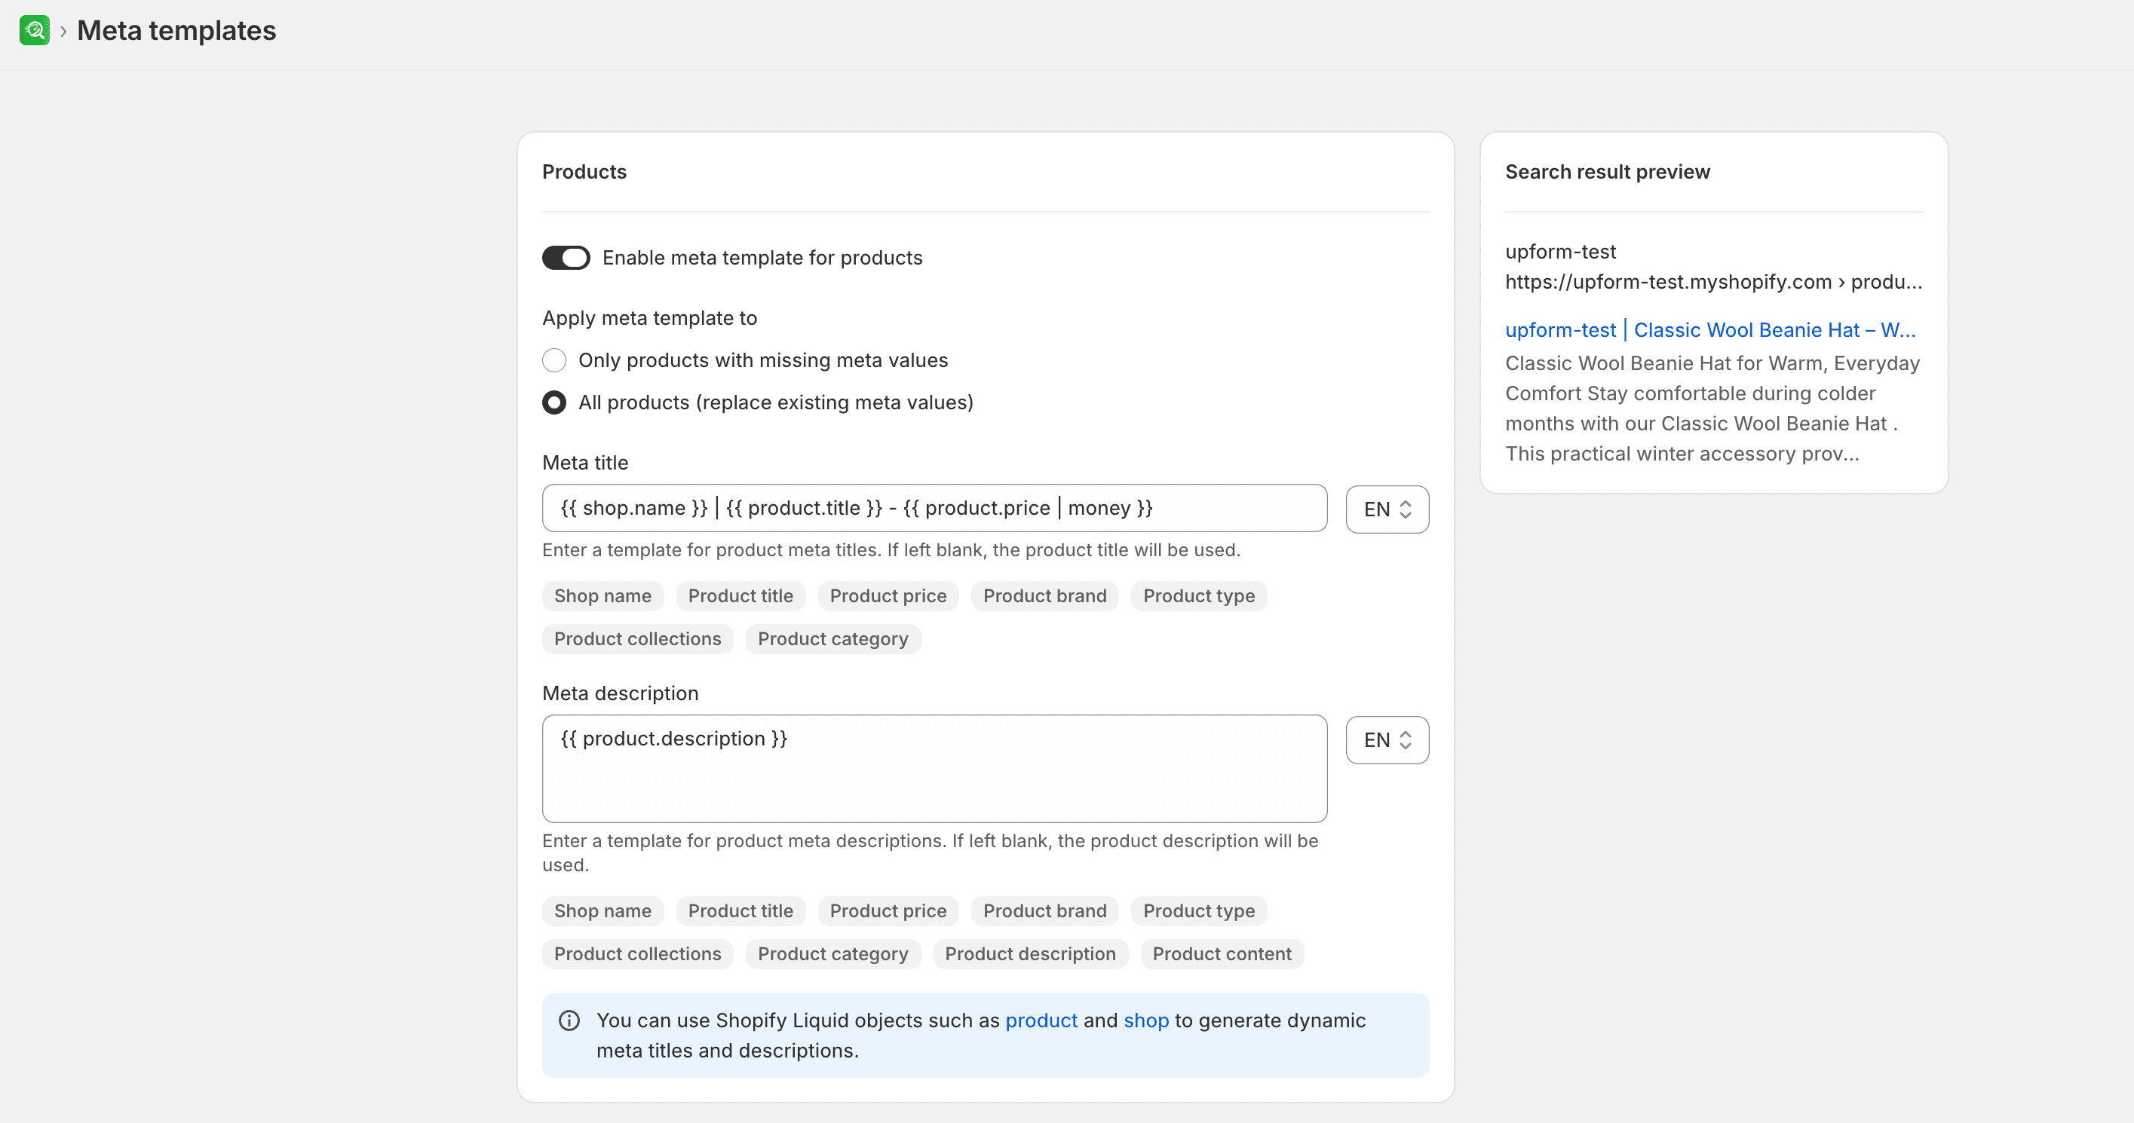Open the shop Liquid object link
This screenshot has height=1123, width=2134.
pyautogui.click(x=1145, y=1020)
